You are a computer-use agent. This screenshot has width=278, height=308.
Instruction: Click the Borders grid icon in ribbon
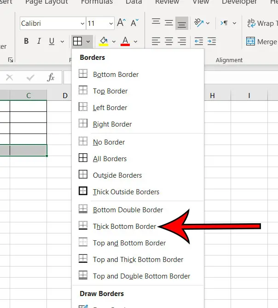pos(77,41)
